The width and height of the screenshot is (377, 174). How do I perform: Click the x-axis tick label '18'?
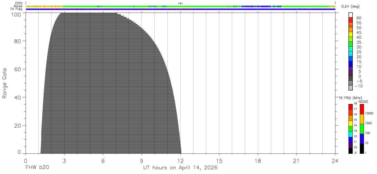click(258, 161)
